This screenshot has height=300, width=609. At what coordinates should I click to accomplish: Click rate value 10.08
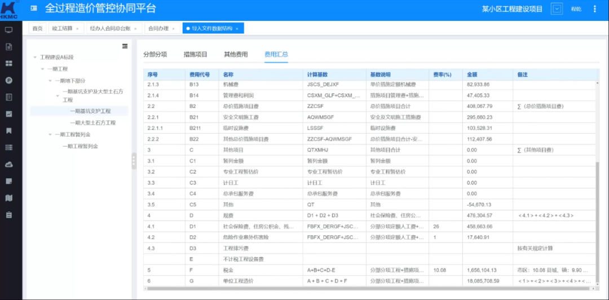coord(440,270)
